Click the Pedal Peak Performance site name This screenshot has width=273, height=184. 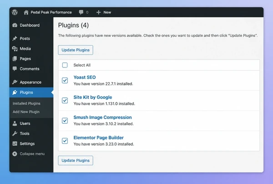tap(51, 12)
